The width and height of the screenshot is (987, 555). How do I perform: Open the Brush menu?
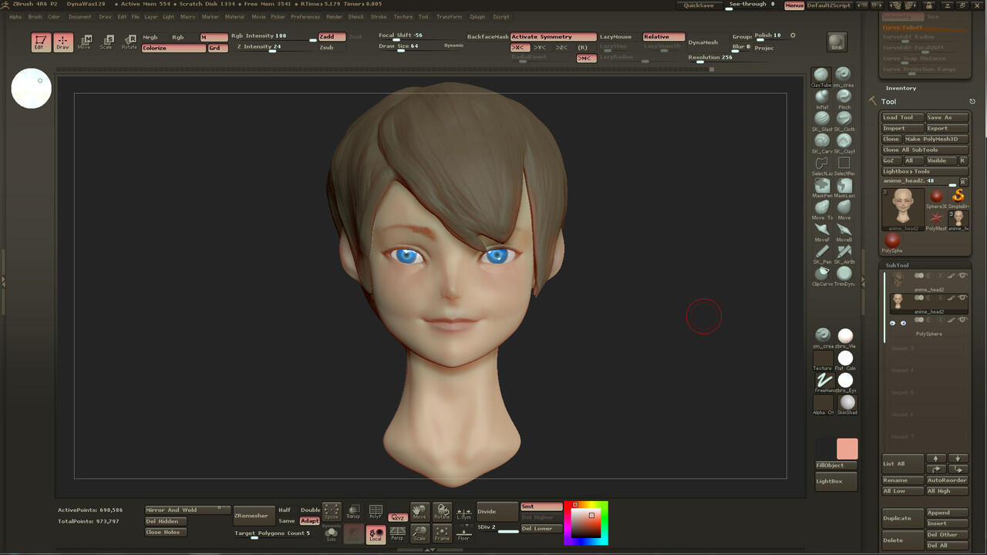coord(35,16)
